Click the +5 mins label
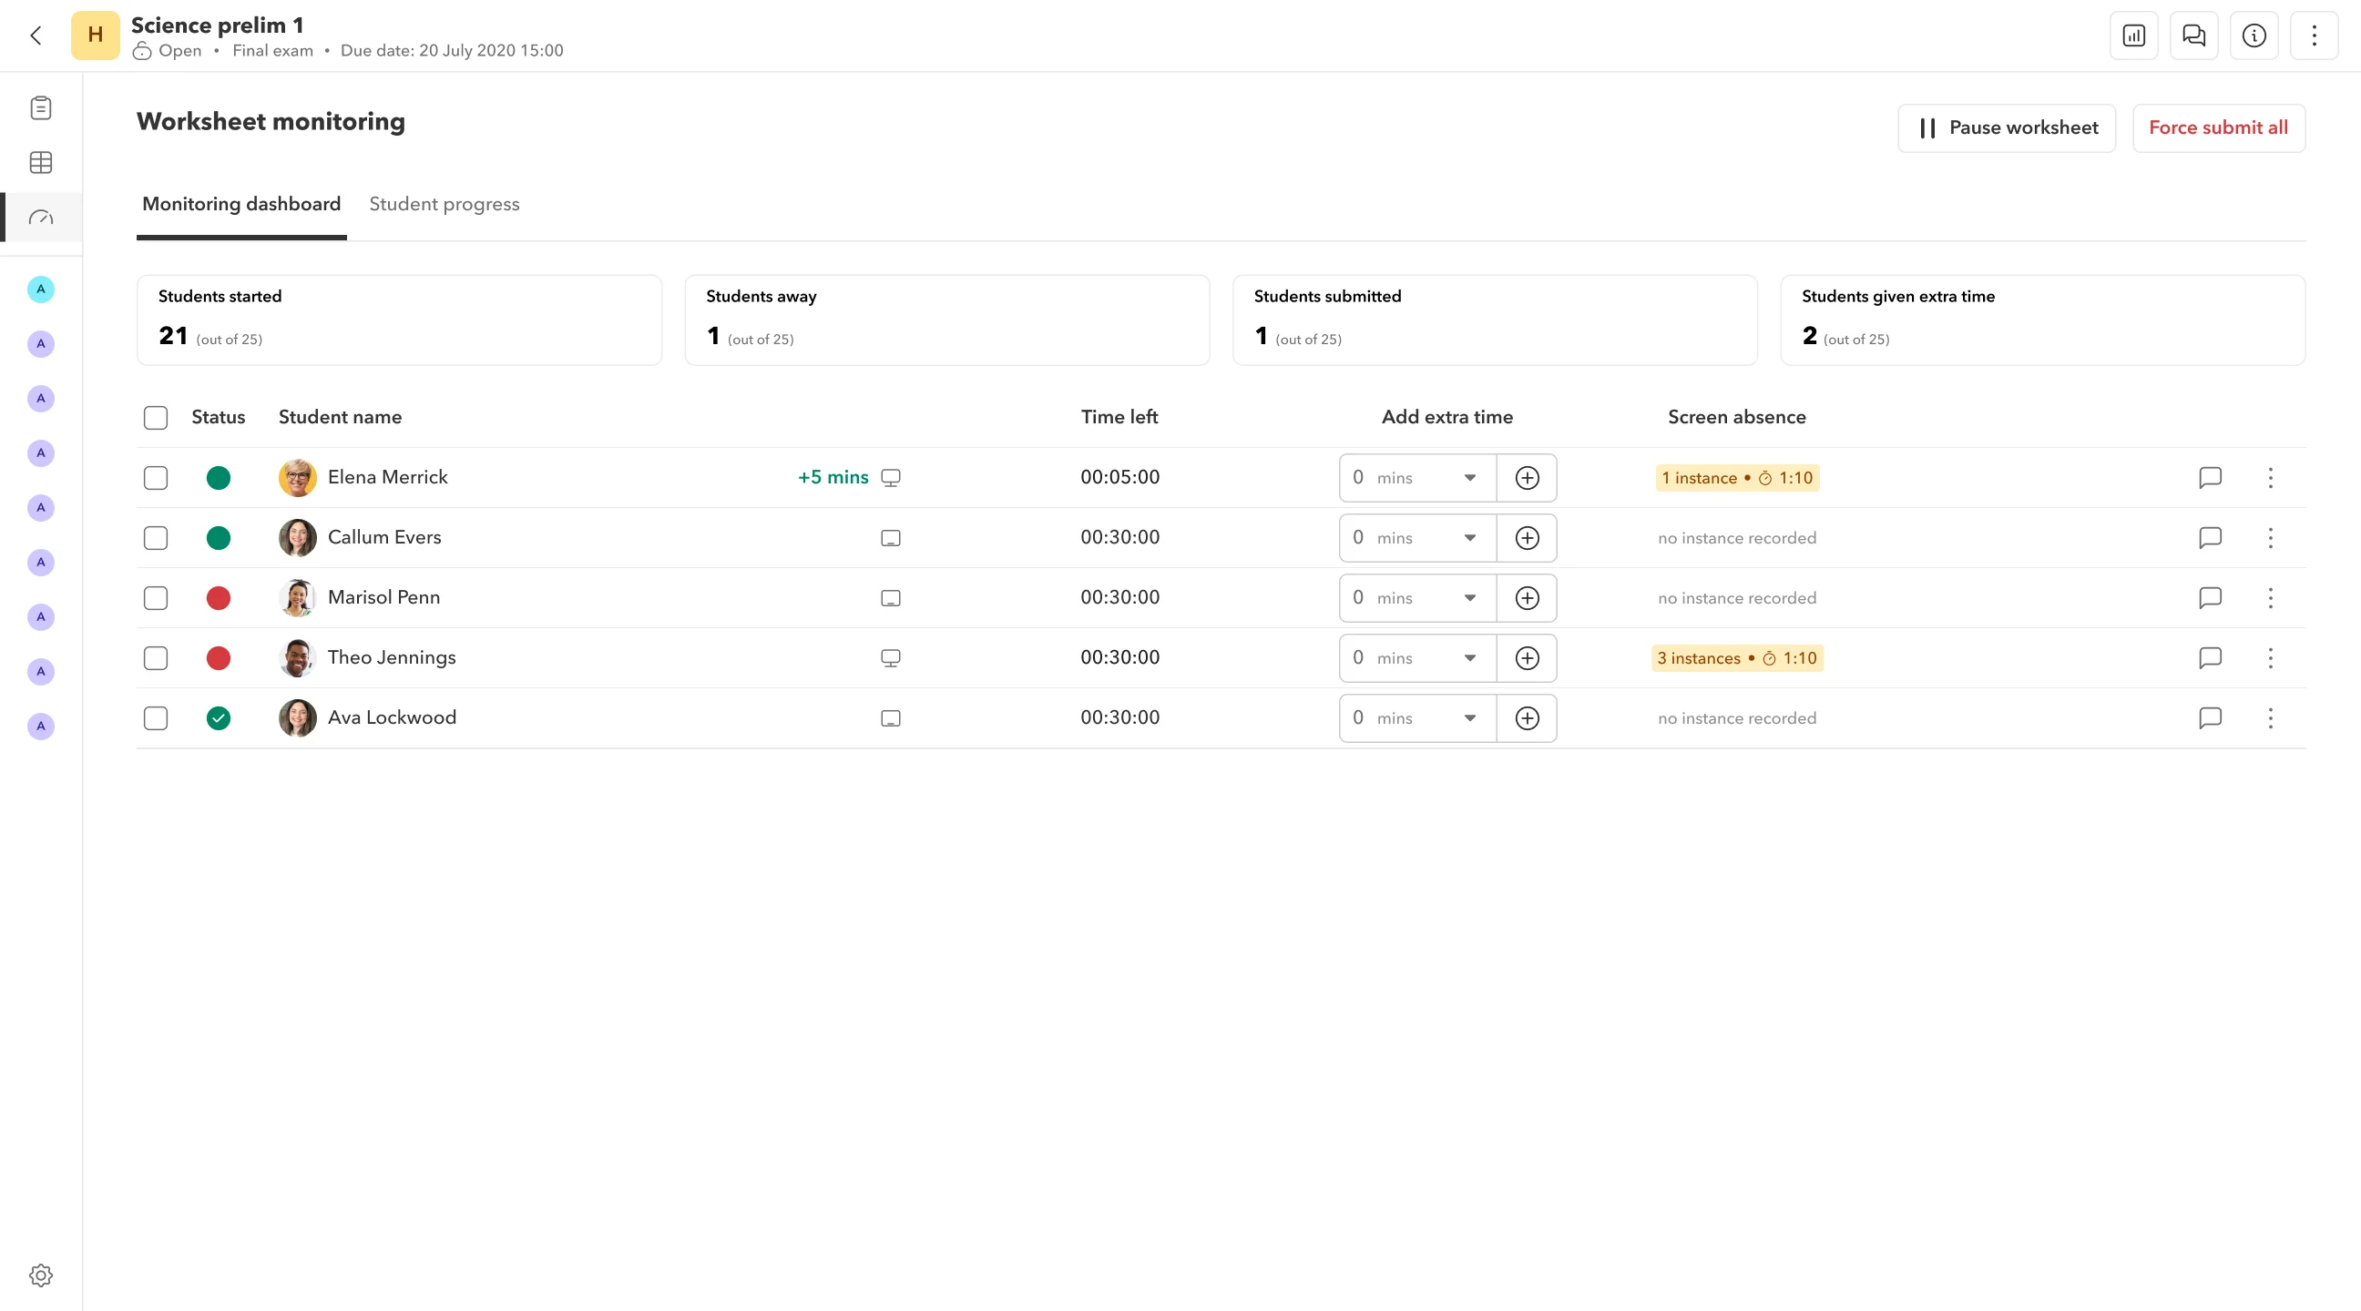Screen dimensions: 2361x1311 pos(833,477)
